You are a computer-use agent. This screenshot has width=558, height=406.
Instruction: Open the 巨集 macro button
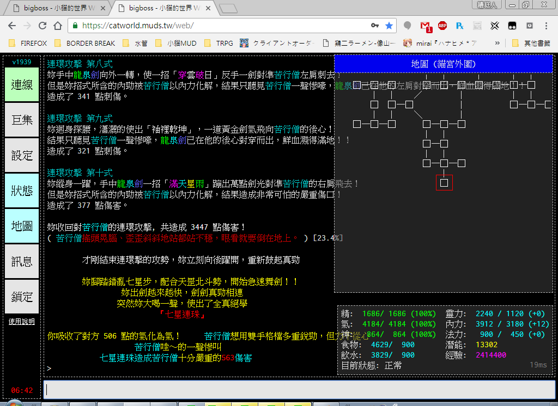pyautogui.click(x=22, y=120)
